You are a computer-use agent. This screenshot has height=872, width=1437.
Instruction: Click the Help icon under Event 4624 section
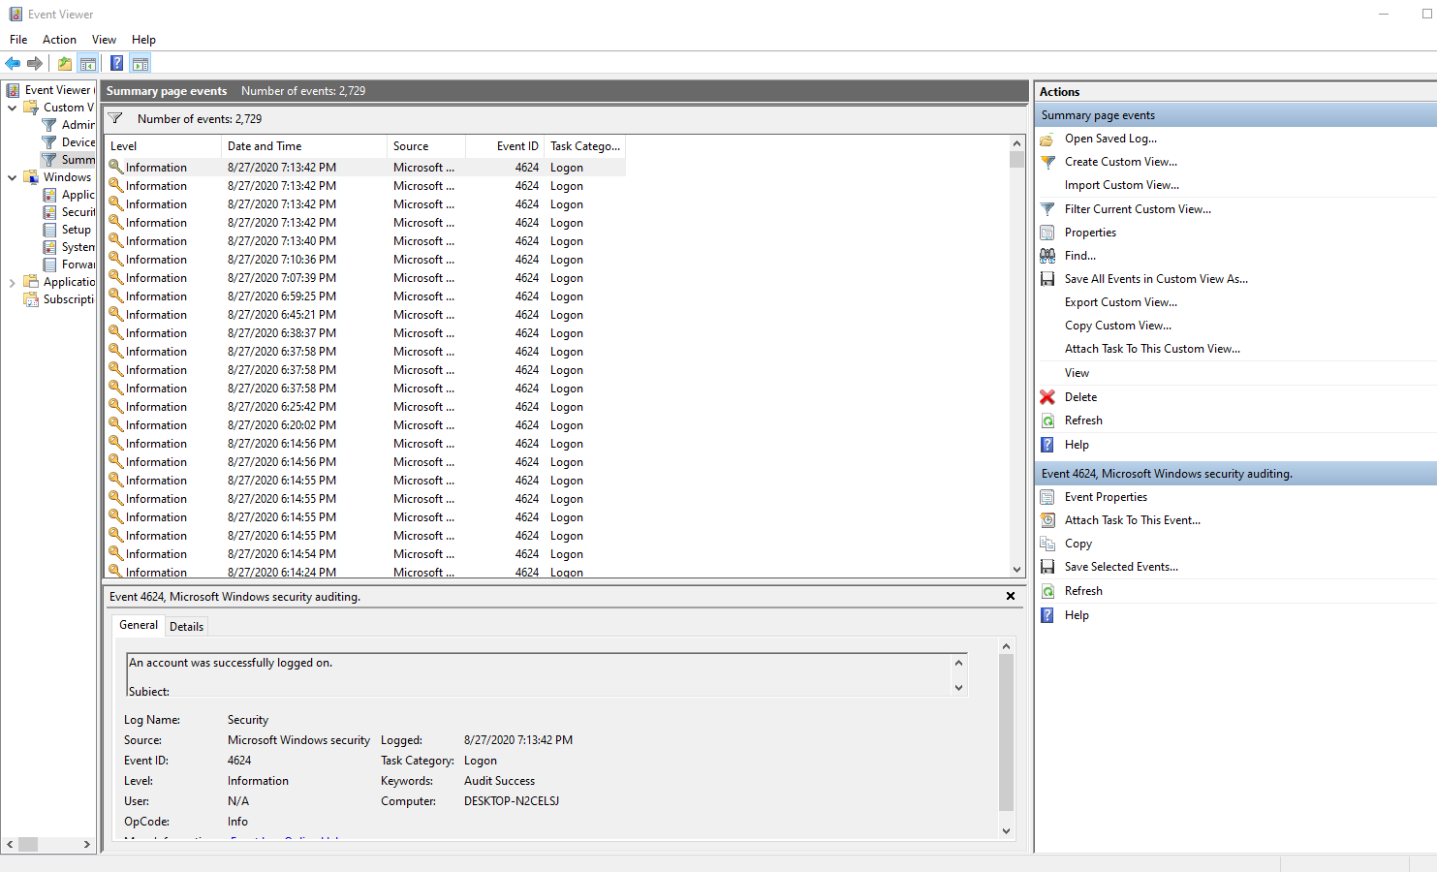point(1047,615)
